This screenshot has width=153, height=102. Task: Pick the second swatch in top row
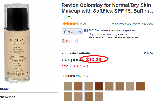tap(78, 86)
